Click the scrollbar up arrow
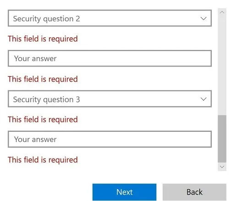The height and width of the screenshot is (201, 229). [x=222, y=12]
